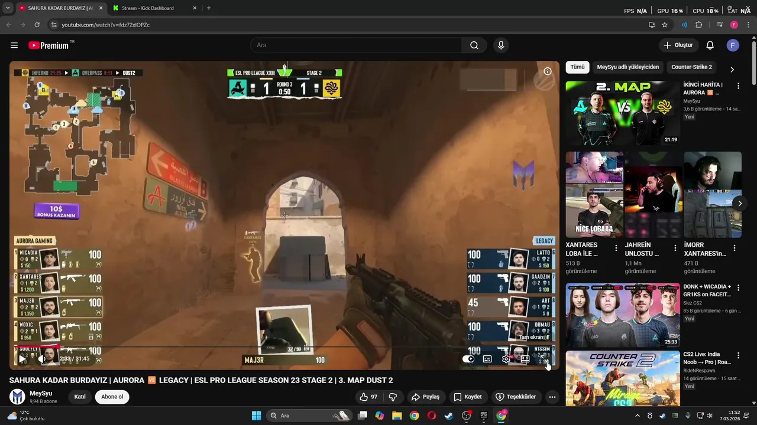Image resolution: width=757 pixels, height=425 pixels.
Task: Subscribe with the Abone ol button
Action: (112, 397)
